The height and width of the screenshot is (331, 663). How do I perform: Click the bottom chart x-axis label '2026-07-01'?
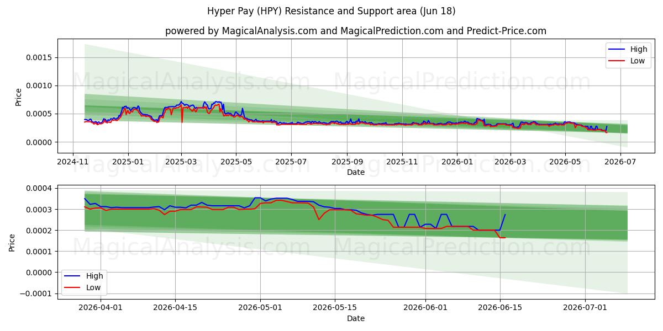tap(586, 308)
